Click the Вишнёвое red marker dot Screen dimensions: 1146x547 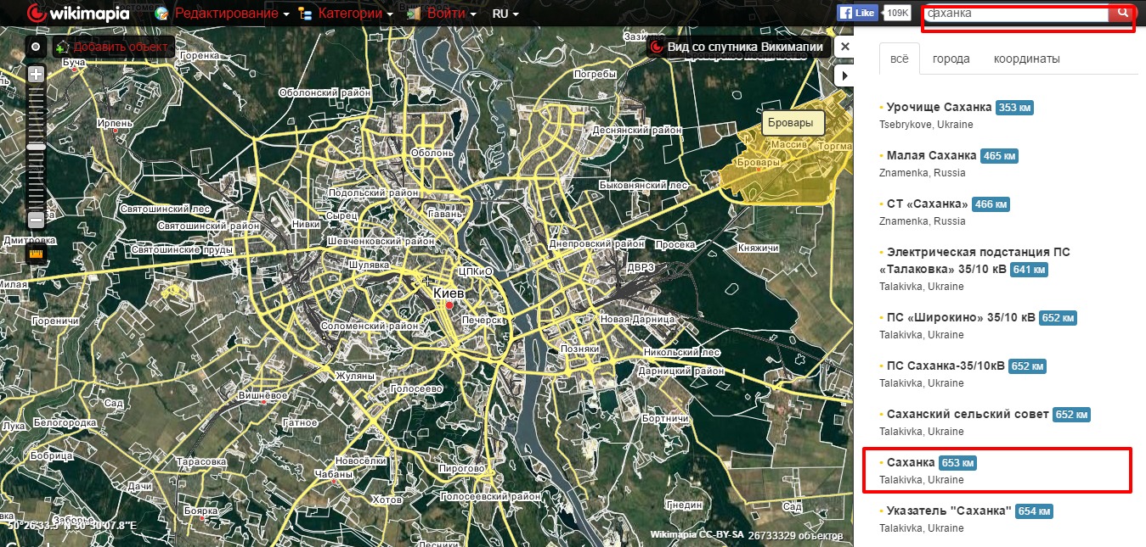click(x=263, y=404)
